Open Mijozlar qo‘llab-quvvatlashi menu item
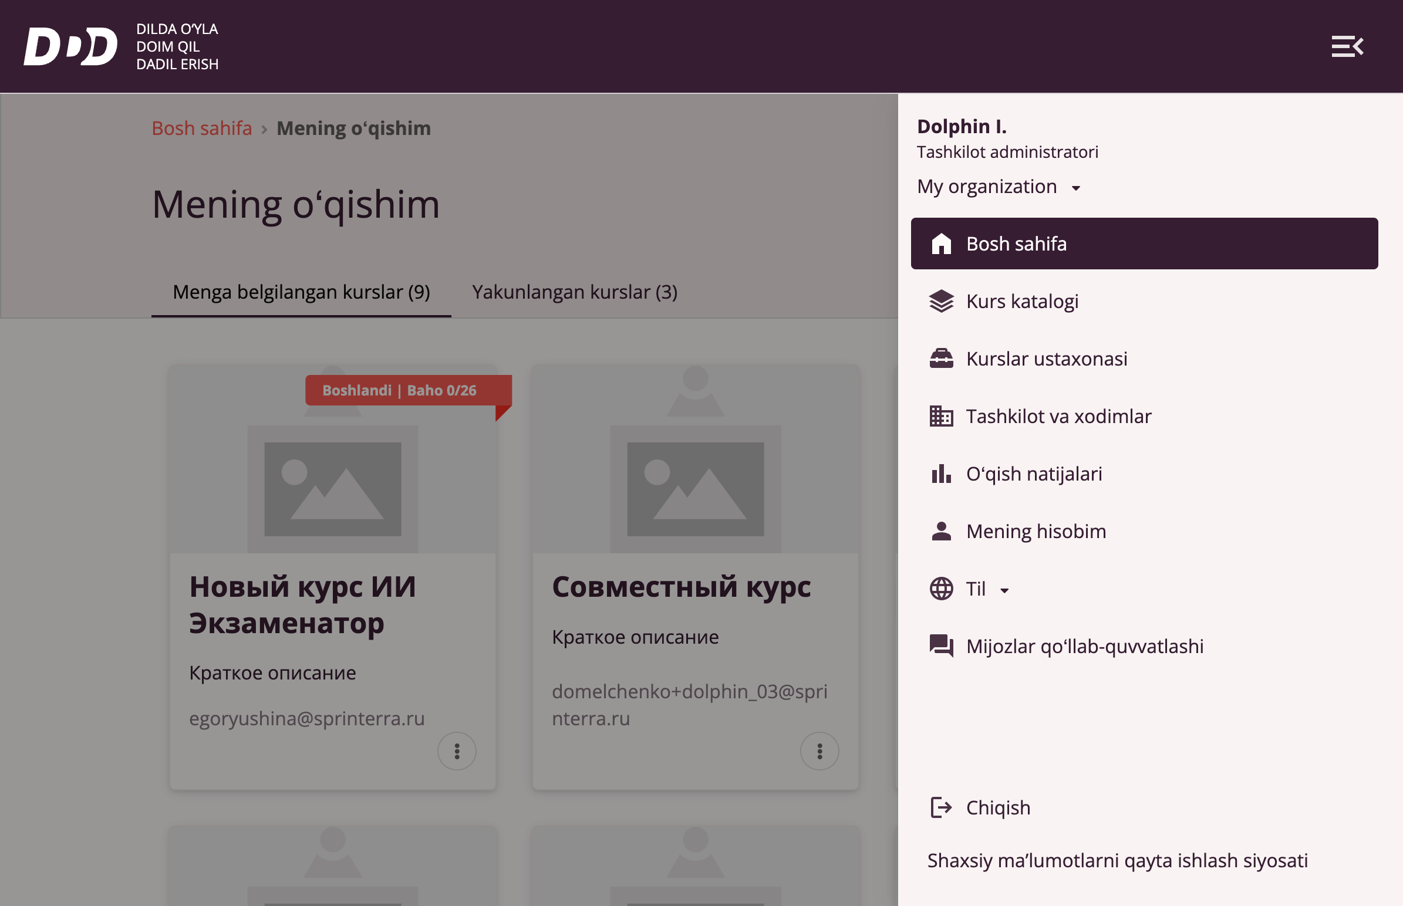The width and height of the screenshot is (1403, 906). point(1144,646)
